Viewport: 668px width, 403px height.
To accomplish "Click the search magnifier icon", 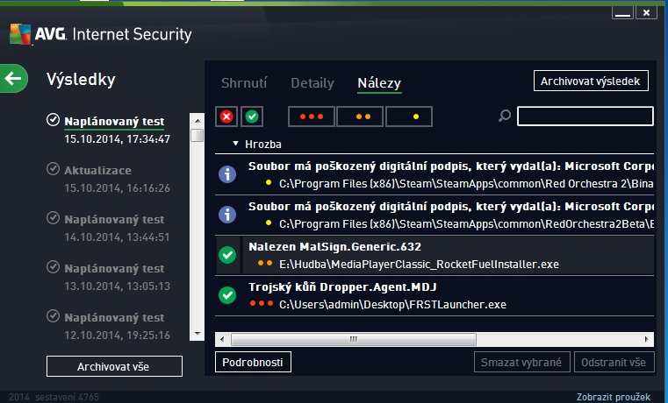I will point(505,117).
